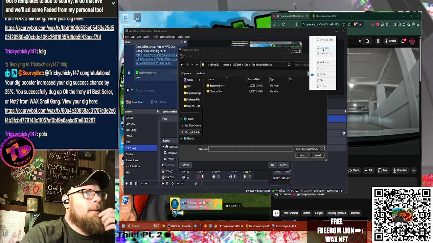Expand the Network tree node
This screenshot has width=433, height=243.
click(x=181, y=139)
